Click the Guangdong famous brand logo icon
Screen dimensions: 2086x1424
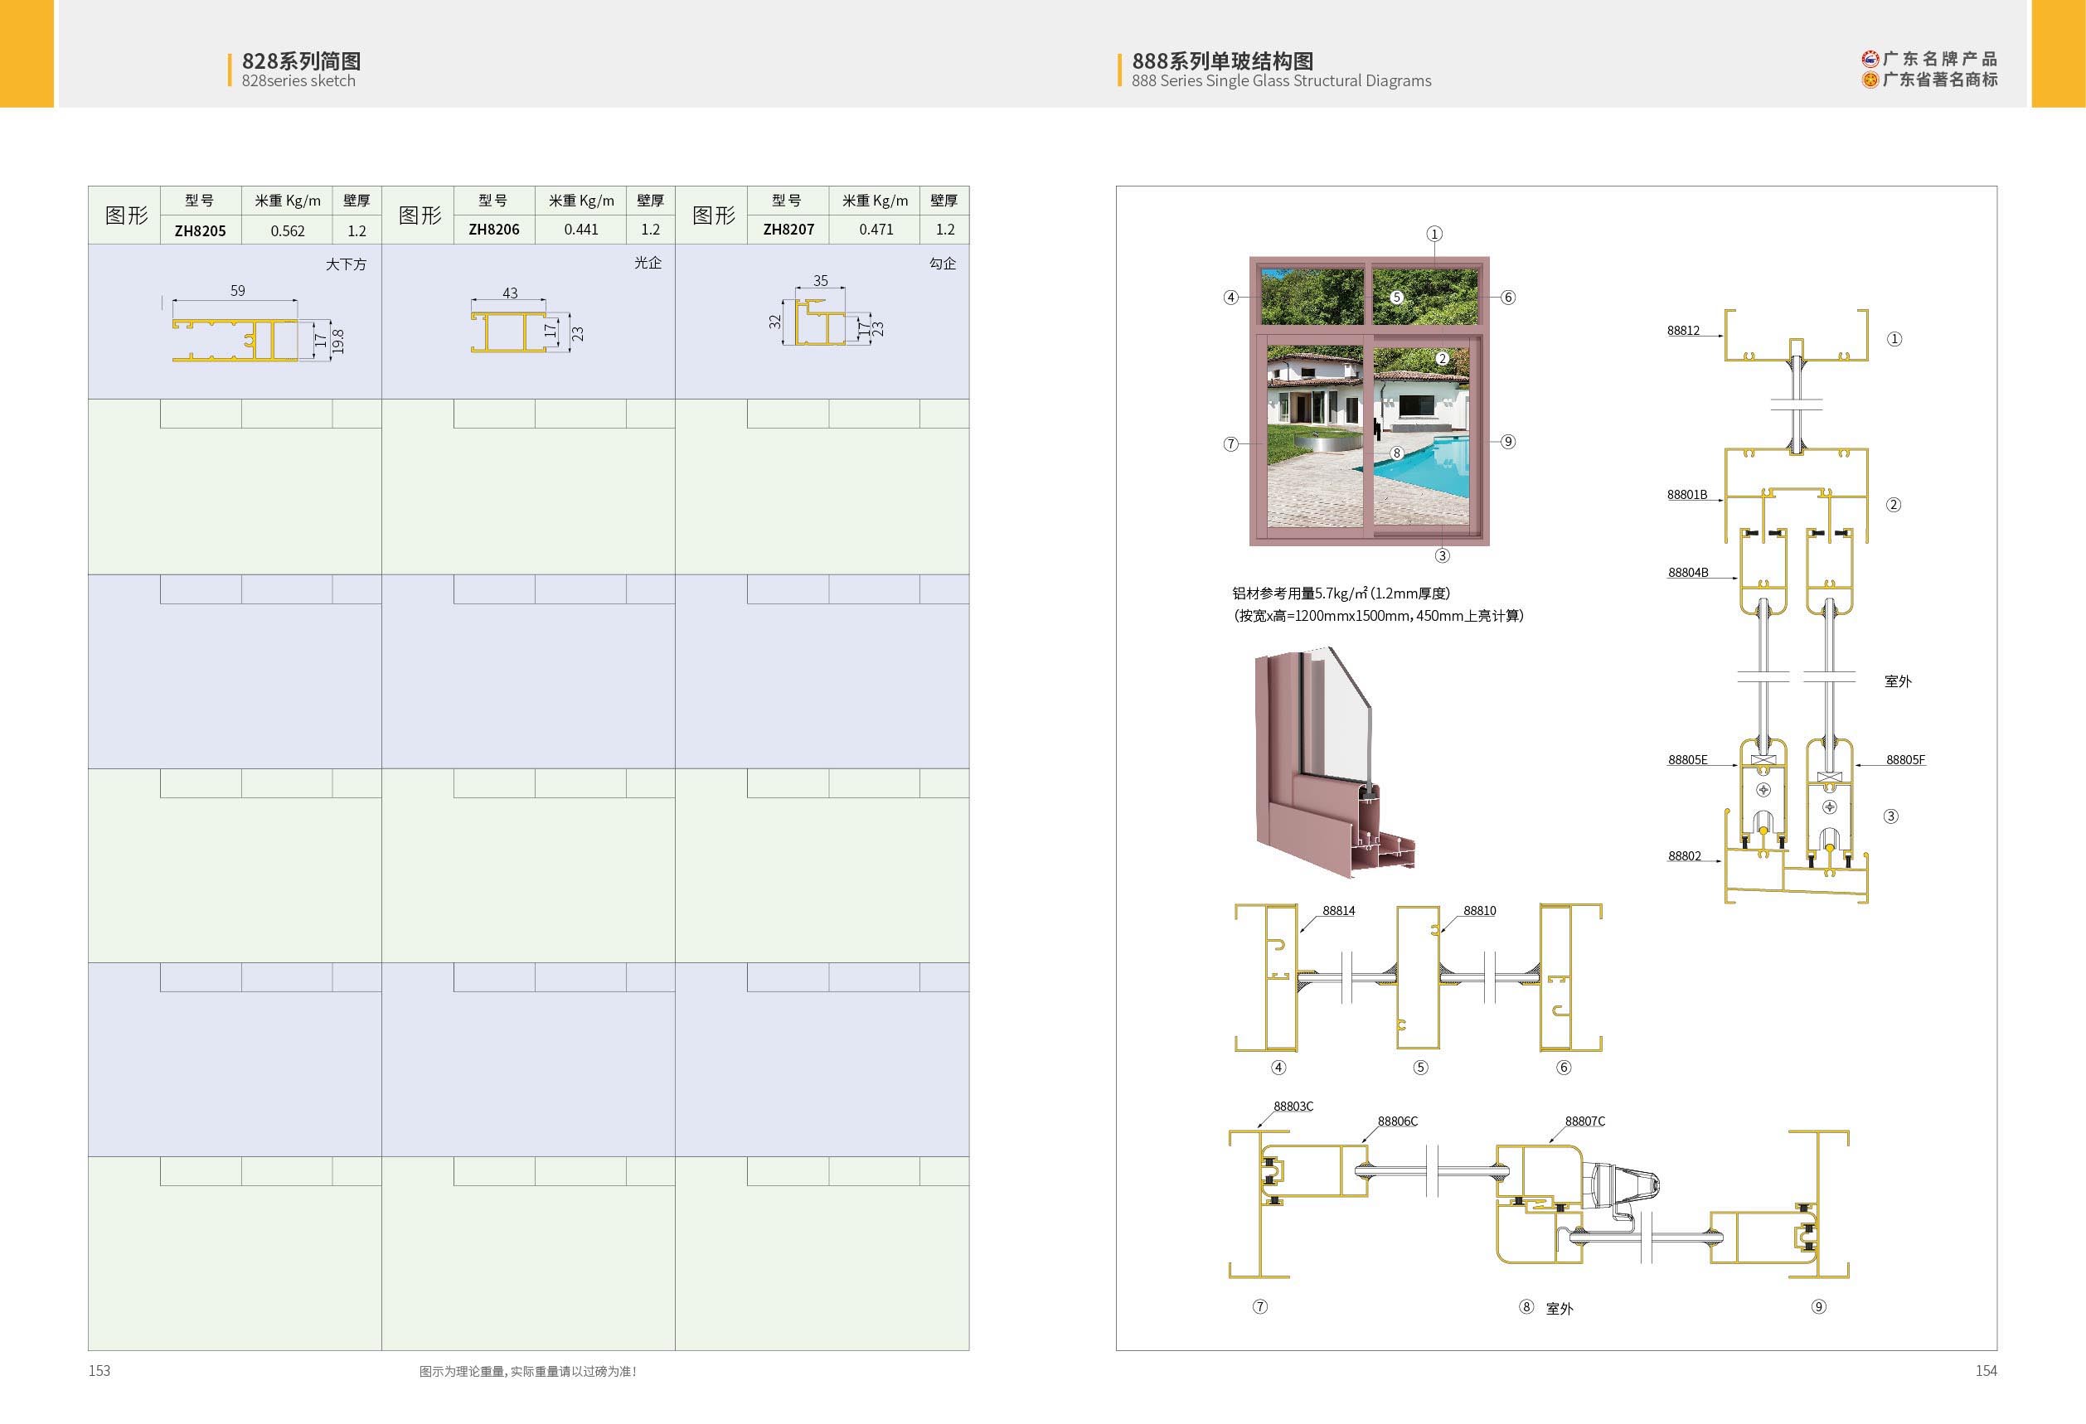click(x=1870, y=59)
